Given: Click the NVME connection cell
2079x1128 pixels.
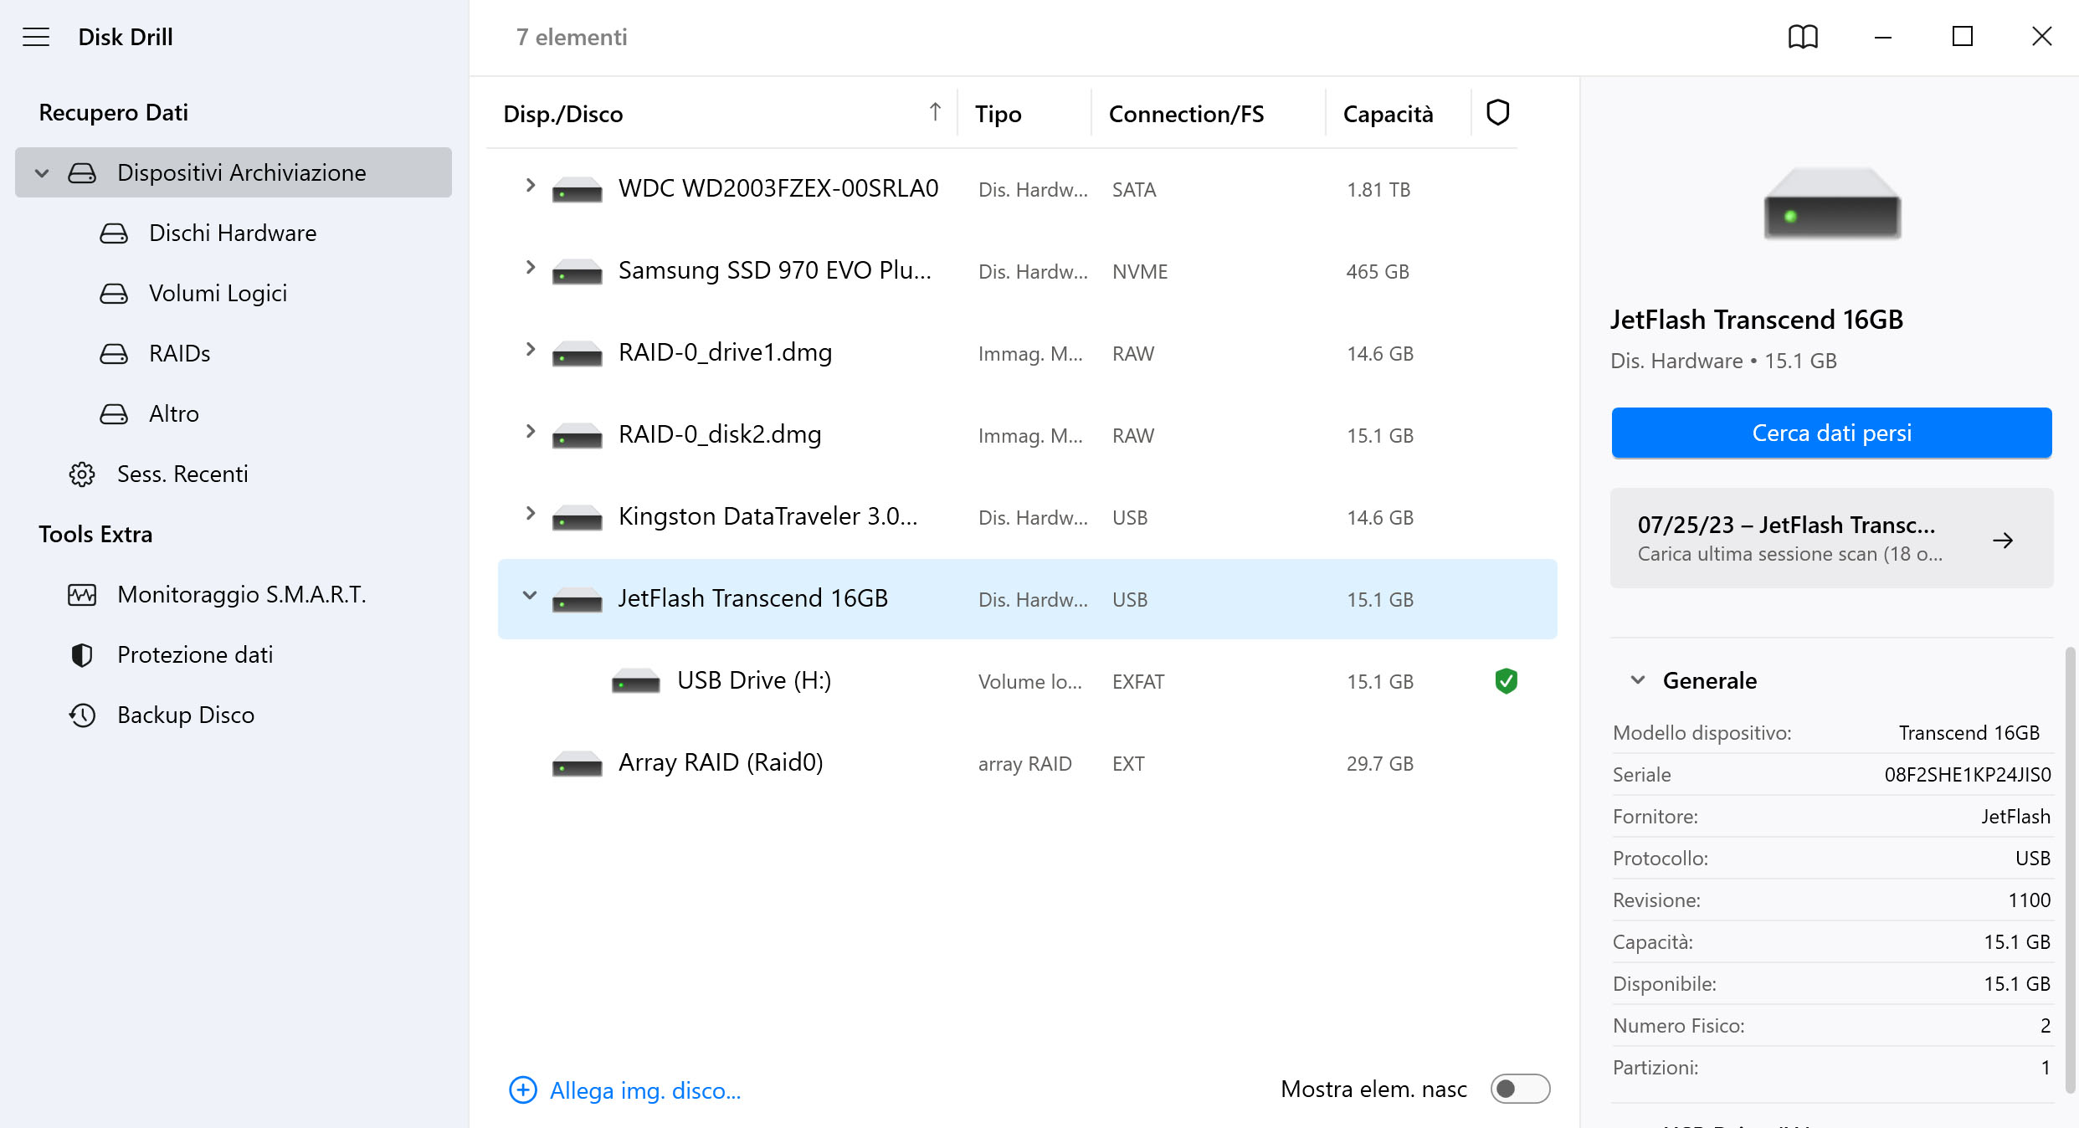Looking at the screenshot, I should (1139, 272).
